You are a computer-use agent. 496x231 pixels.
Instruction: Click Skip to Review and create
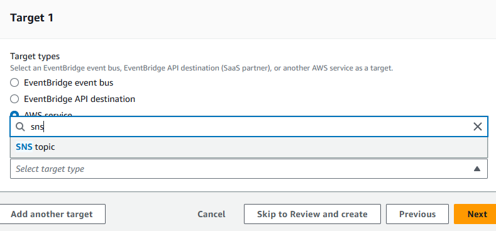coord(312,214)
